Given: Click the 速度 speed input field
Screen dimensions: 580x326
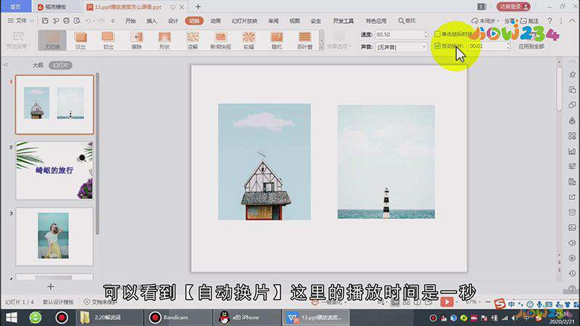Looking at the screenshot, I should pyautogui.click(x=399, y=34).
